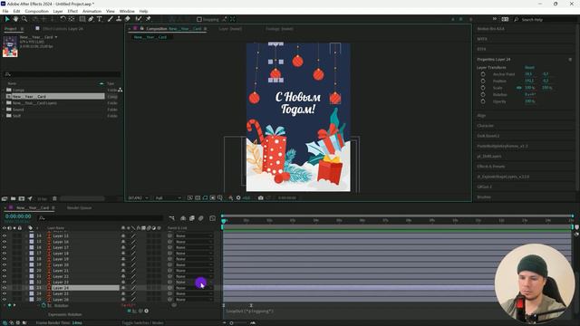Hide Layer 17 with its eye icon

pyautogui.click(x=5, y=247)
